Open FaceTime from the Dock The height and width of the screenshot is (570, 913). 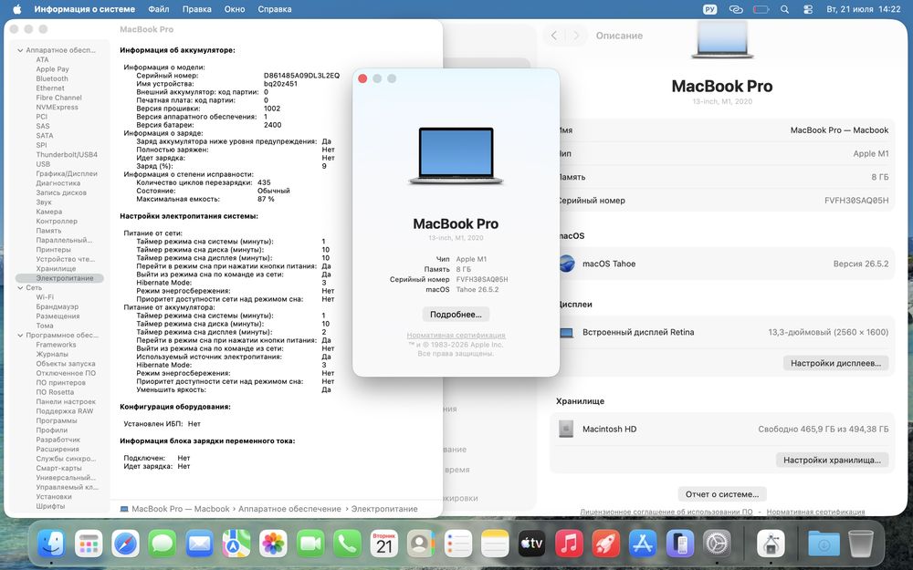(x=310, y=544)
